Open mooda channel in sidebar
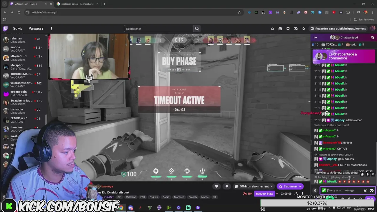The image size is (377, 212). pos(23,49)
